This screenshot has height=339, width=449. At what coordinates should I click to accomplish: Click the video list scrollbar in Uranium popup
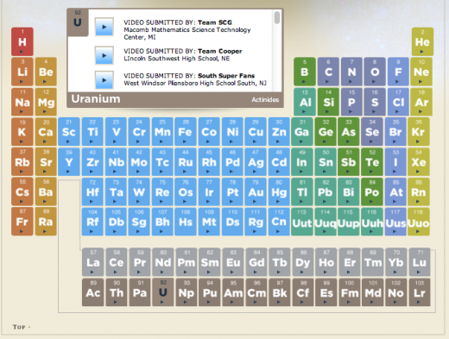[277, 17]
